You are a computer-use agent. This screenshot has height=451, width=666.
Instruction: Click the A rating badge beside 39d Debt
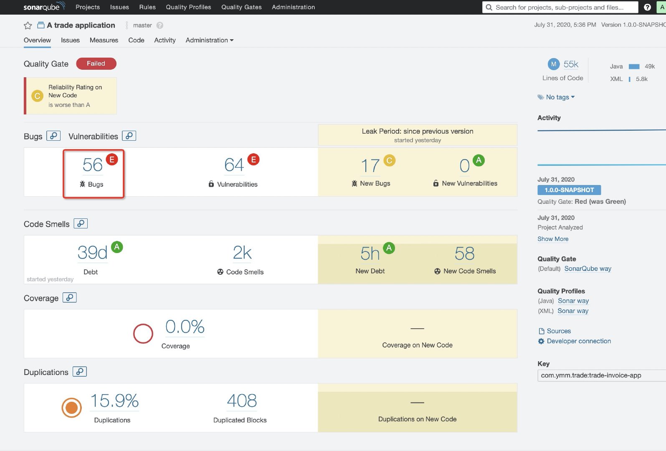pyautogui.click(x=117, y=247)
